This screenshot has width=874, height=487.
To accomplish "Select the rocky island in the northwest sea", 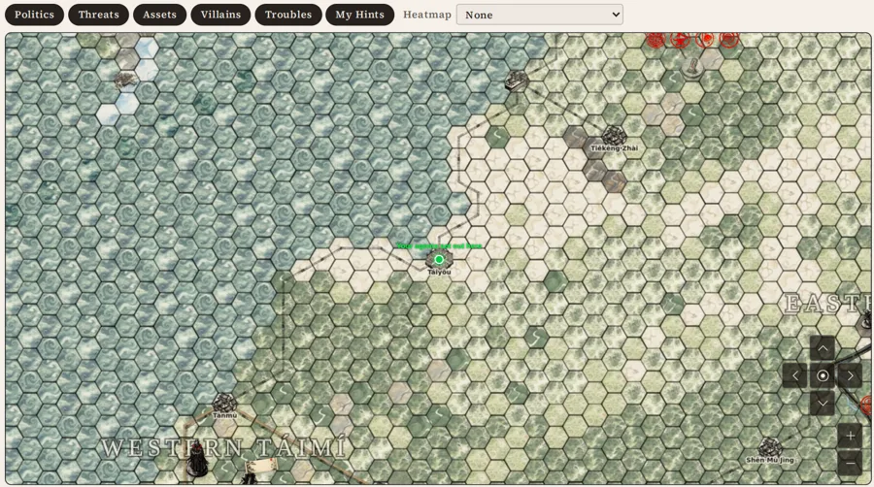I will click(x=125, y=81).
